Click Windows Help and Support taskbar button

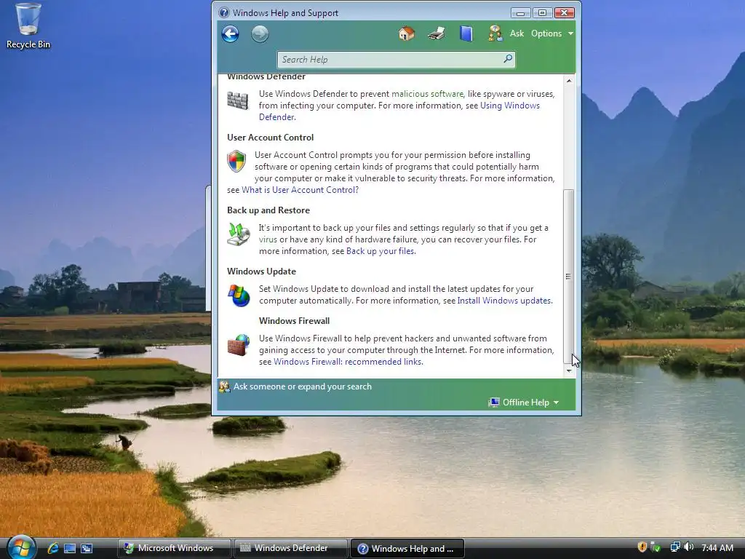407,548
